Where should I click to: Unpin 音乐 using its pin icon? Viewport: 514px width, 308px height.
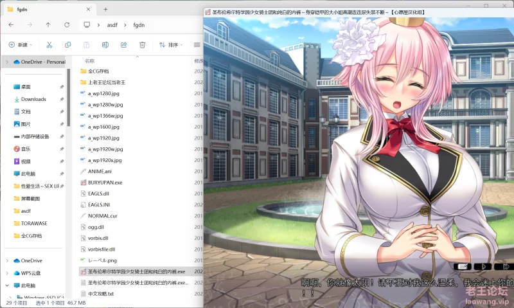click(x=62, y=149)
